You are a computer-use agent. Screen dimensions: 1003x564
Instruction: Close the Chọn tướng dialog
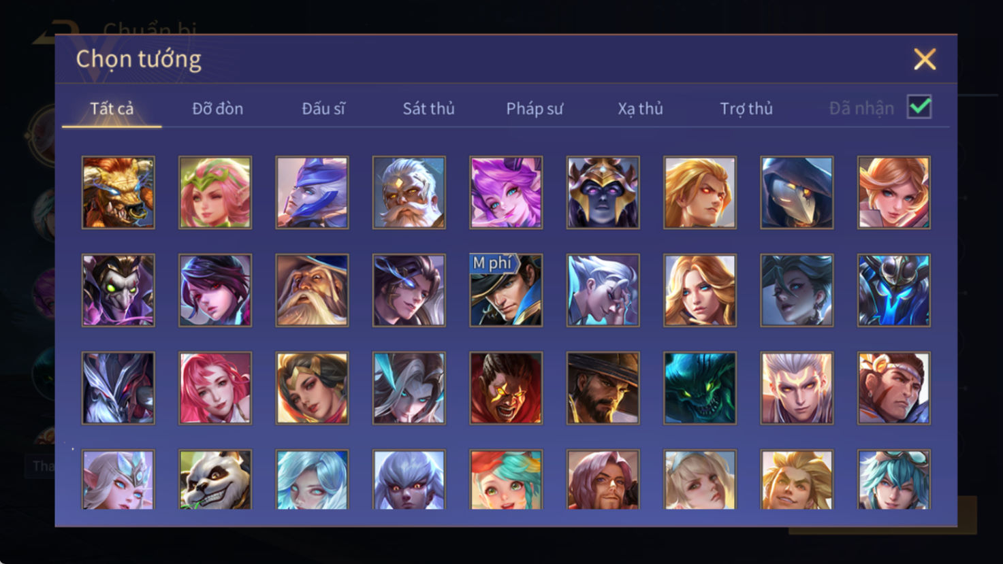[x=925, y=59]
